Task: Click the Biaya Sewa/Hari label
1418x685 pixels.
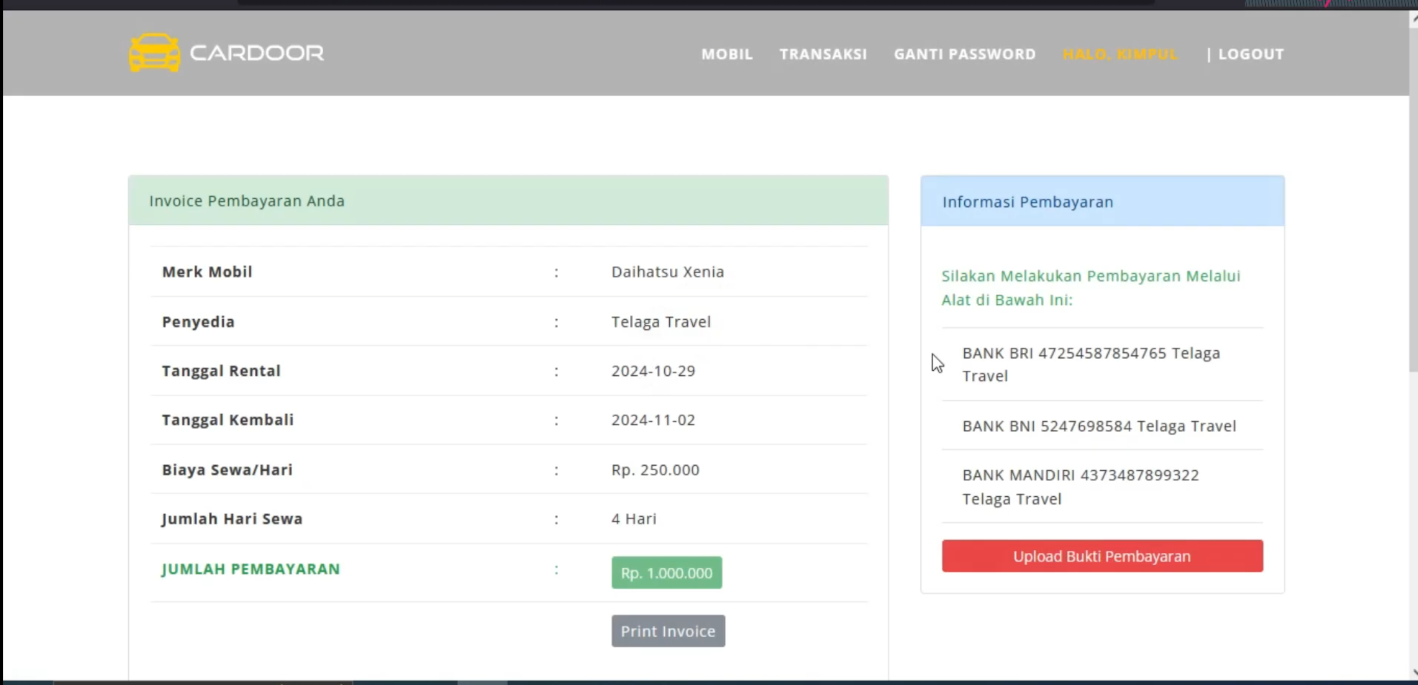Action: (227, 470)
